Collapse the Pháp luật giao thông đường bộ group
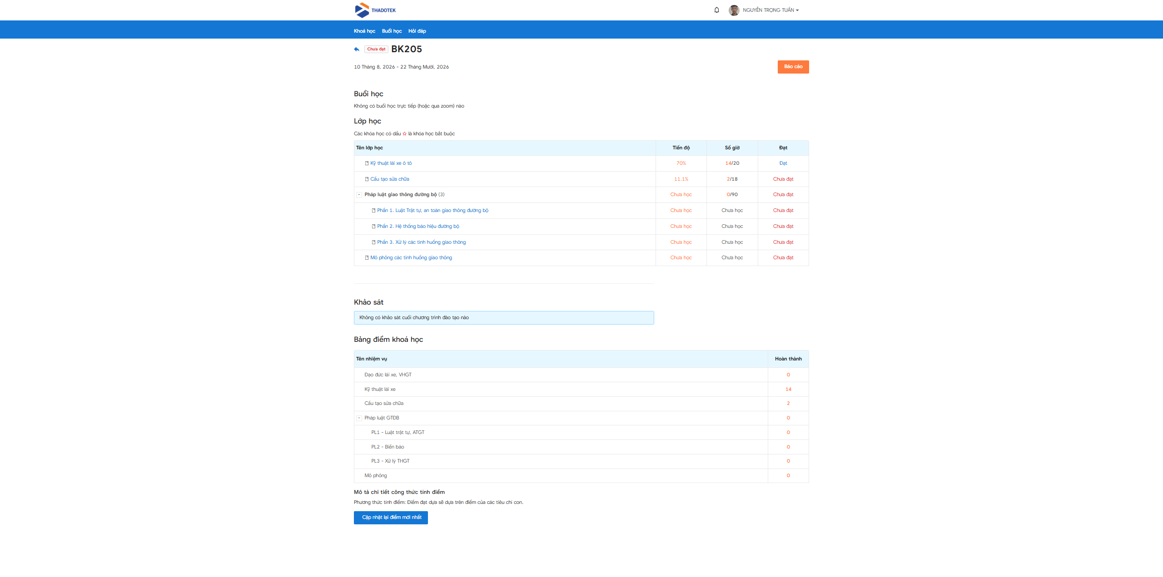1163x577 pixels. [x=359, y=195]
